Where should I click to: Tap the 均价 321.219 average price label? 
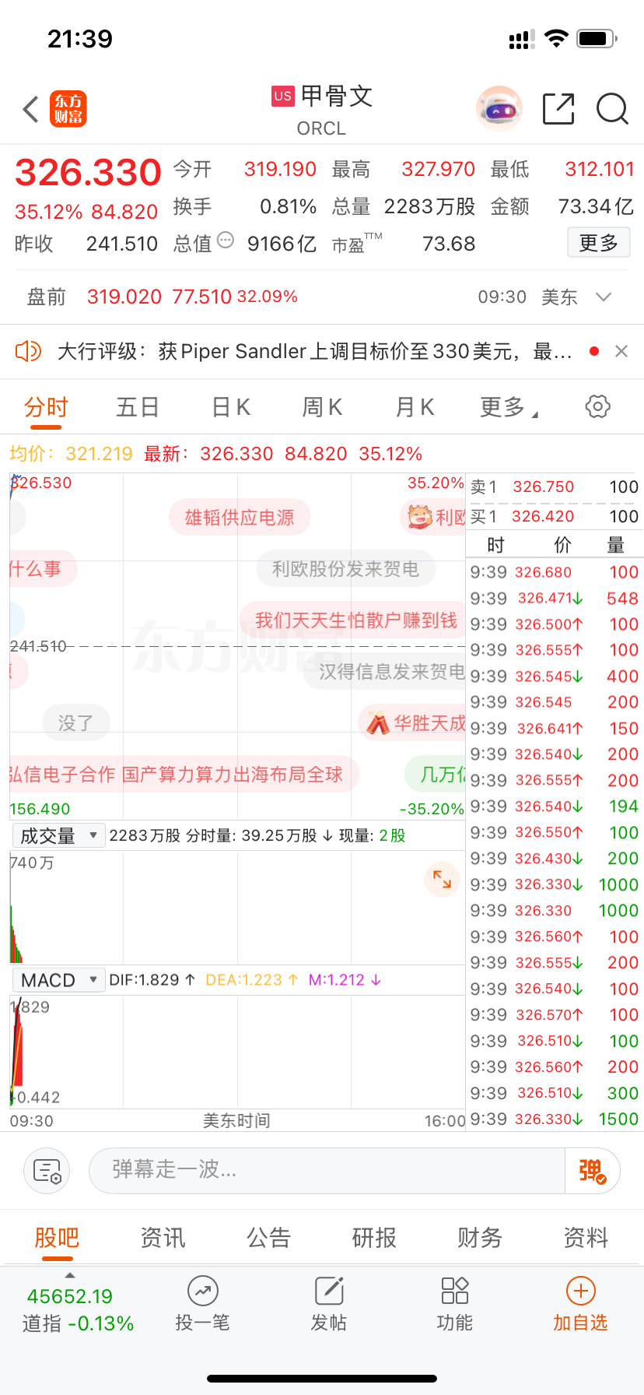pos(72,454)
